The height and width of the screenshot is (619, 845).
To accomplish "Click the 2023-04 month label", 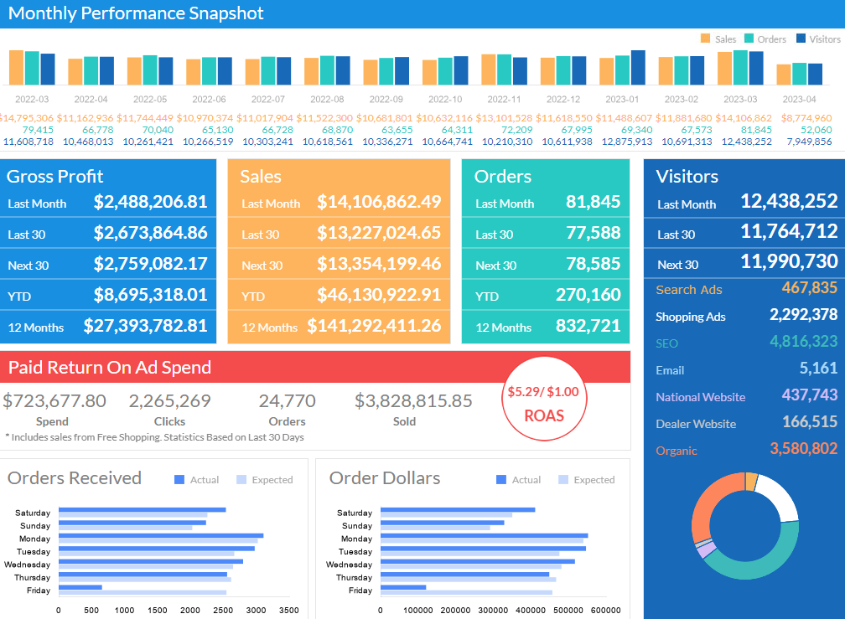I will click(799, 100).
